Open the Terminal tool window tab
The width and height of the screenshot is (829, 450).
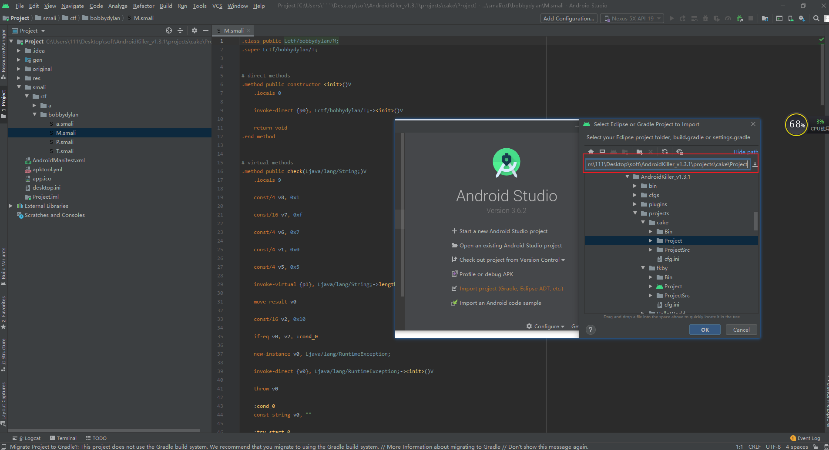pos(64,438)
